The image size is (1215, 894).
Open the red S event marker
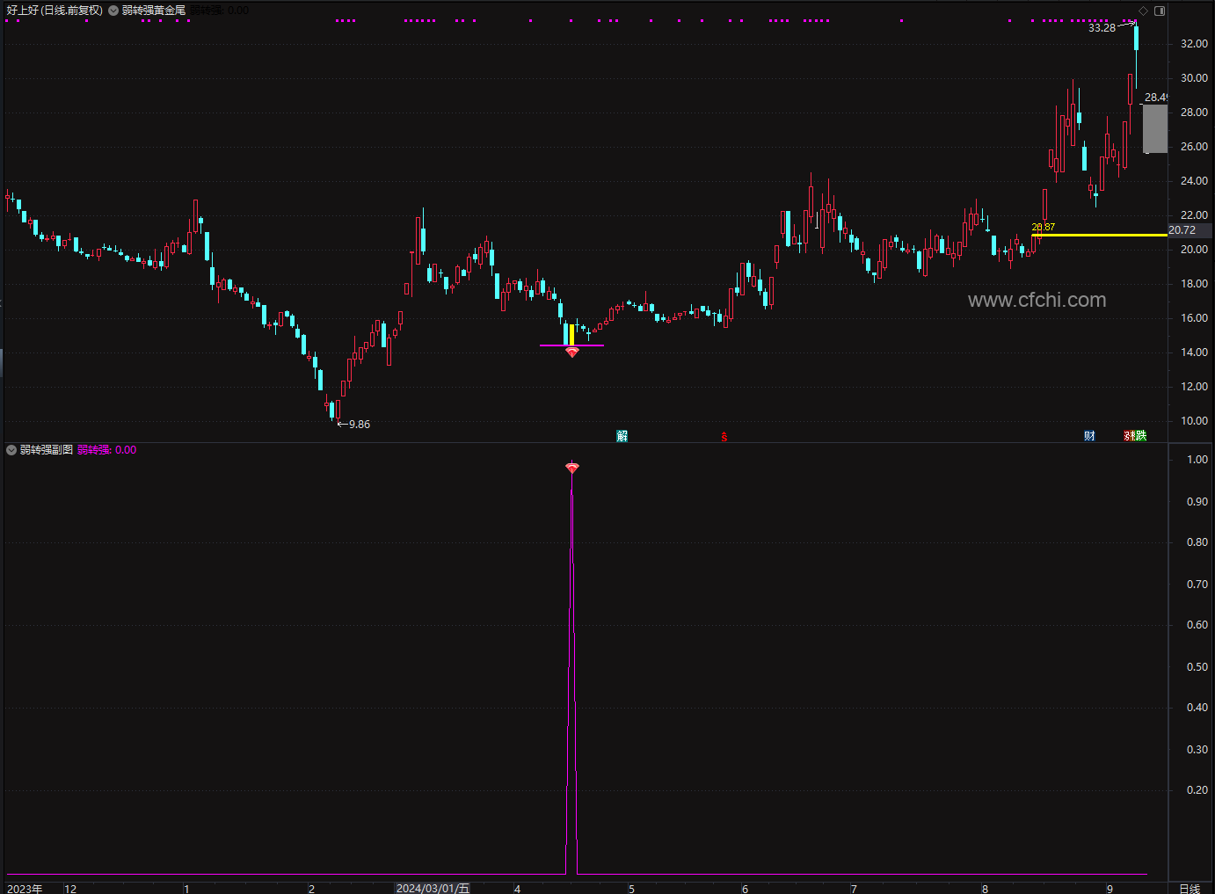(724, 436)
